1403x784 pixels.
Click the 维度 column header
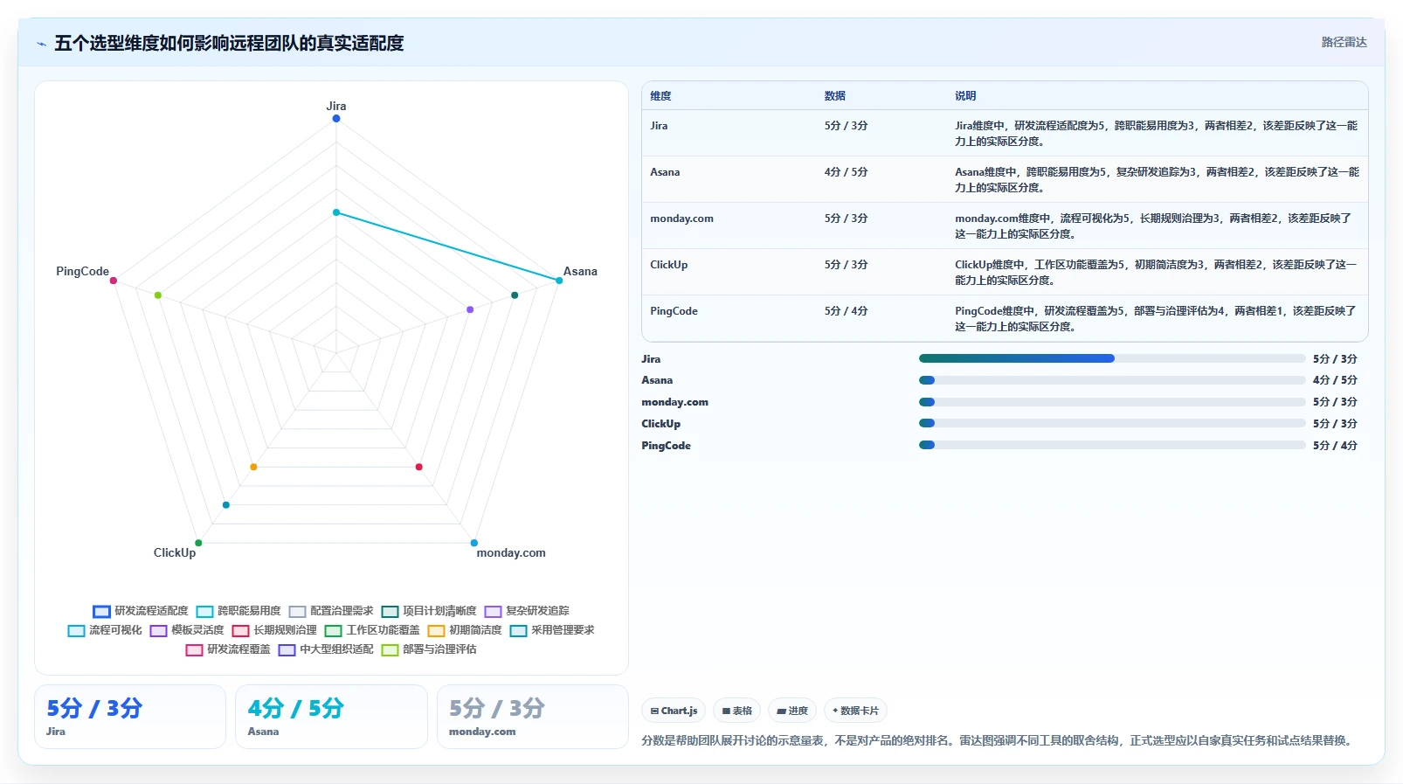pyautogui.click(x=660, y=96)
